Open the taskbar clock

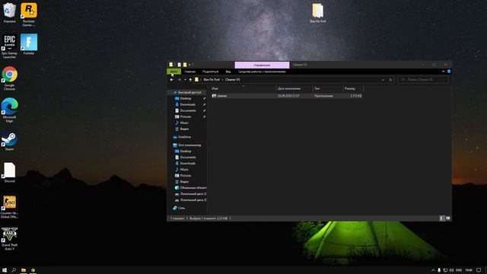click(x=469, y=270)
